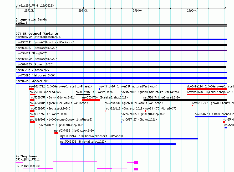Open esv2660792 1000GenomesConsortiumPhase1 variant
234x172 pixels.
coord(60,86)
